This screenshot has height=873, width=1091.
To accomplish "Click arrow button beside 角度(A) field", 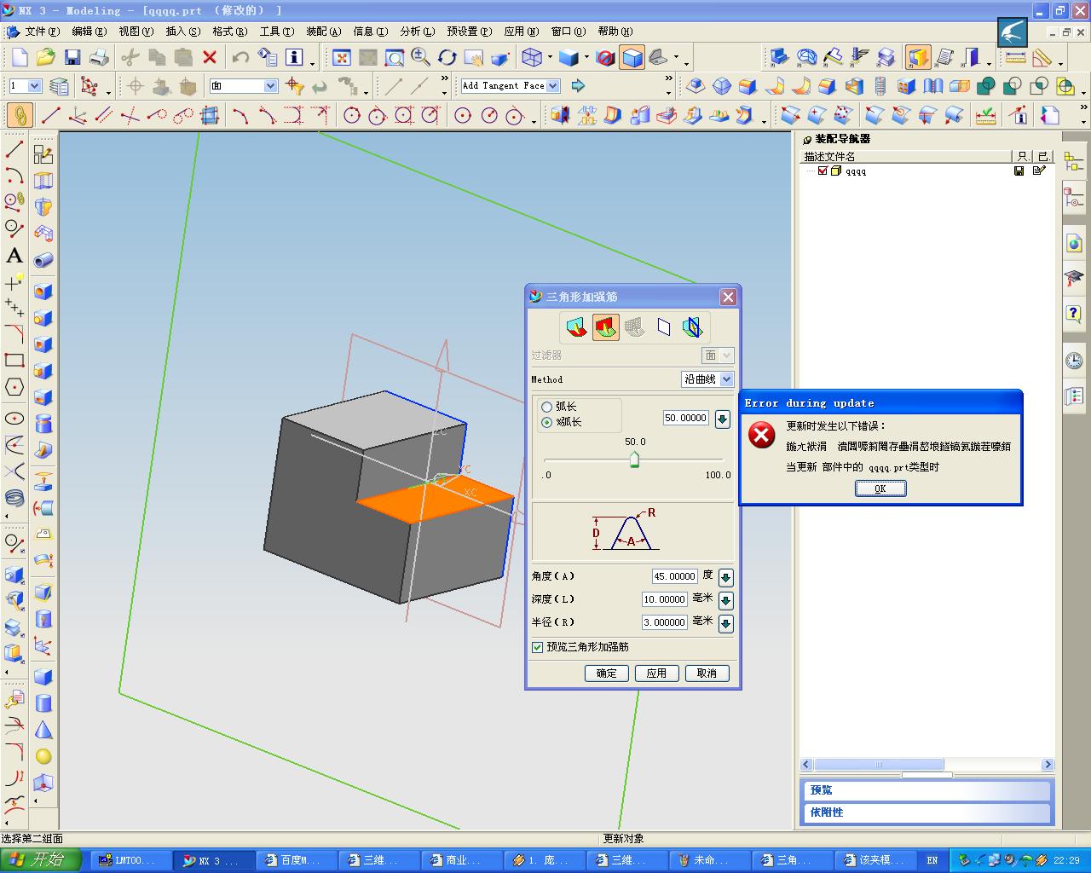I will tap(725, 577).
